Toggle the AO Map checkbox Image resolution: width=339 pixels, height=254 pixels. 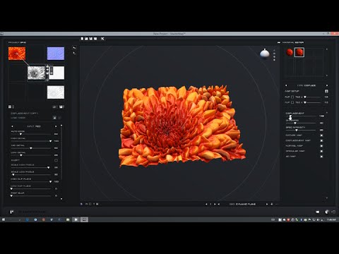tap(321, 157)
